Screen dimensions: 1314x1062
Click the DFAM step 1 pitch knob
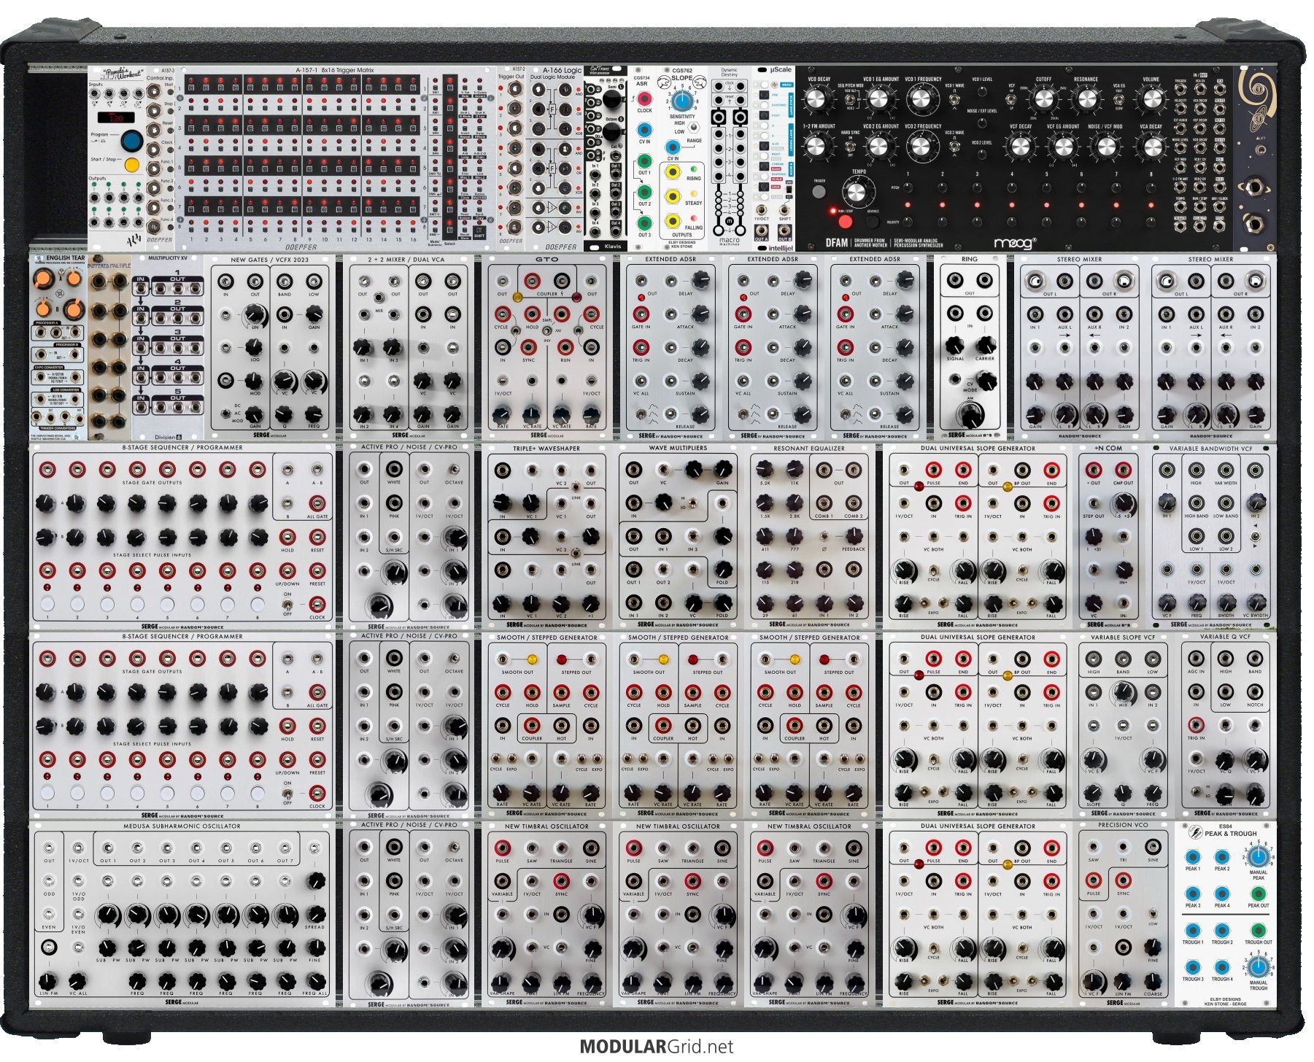pyautogui.click(x=907, y=187)
